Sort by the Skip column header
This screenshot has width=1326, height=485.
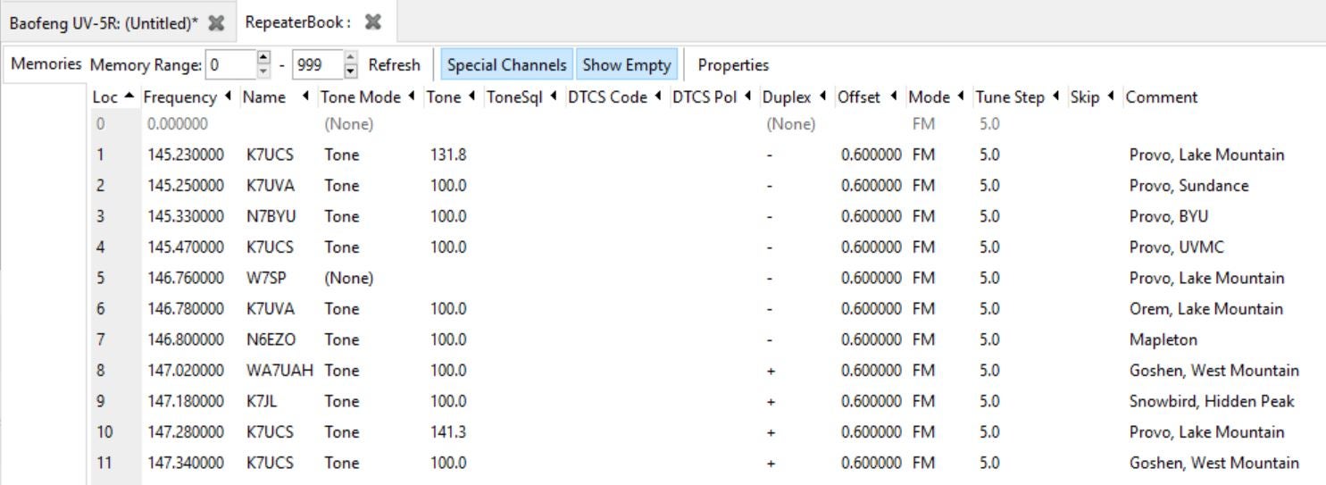[1094, 97]
